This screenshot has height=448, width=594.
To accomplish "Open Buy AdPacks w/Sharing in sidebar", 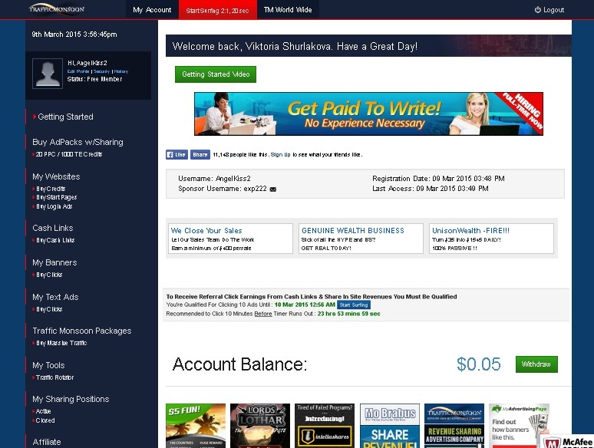I will 78,142.
